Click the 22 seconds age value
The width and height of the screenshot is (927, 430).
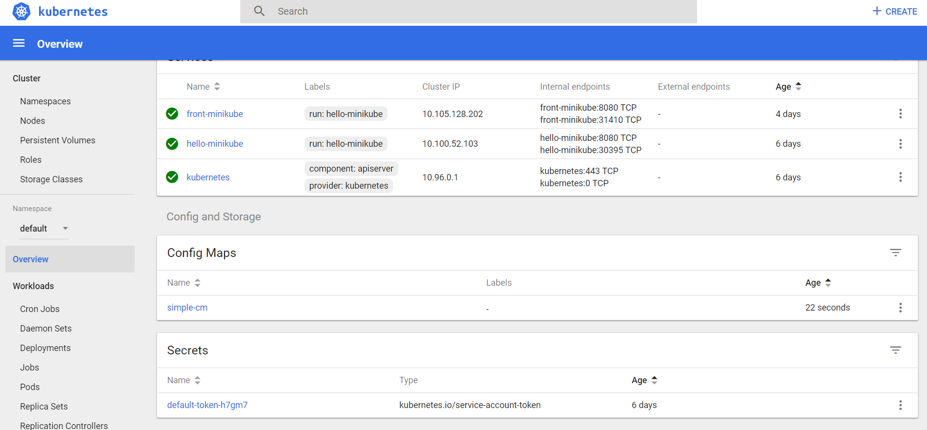pyautogui.click(x=827, y=308)
